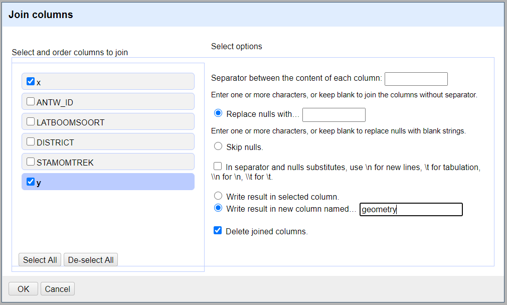Image resolution: width=507 pixels, height=305 pixels.
Task: Choose the Skip nulls option
Action: tap(218, 146)
